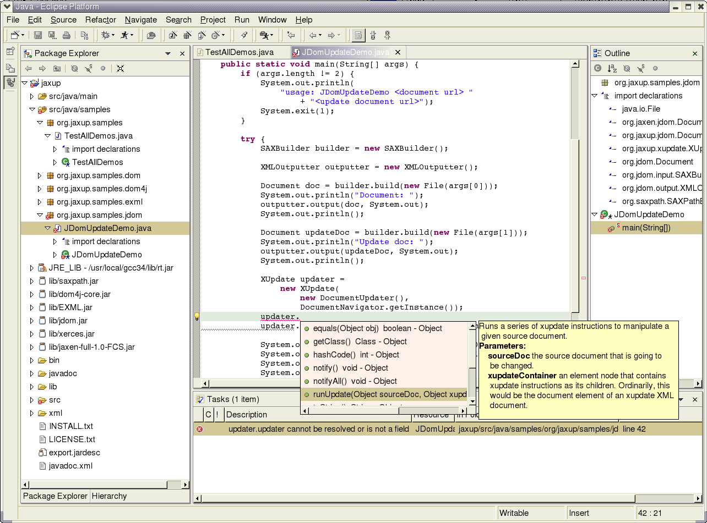Toggle Hide Fields in Package Explorer toolbar
Screen dimensions: 707x523
(x=74, y=69)
